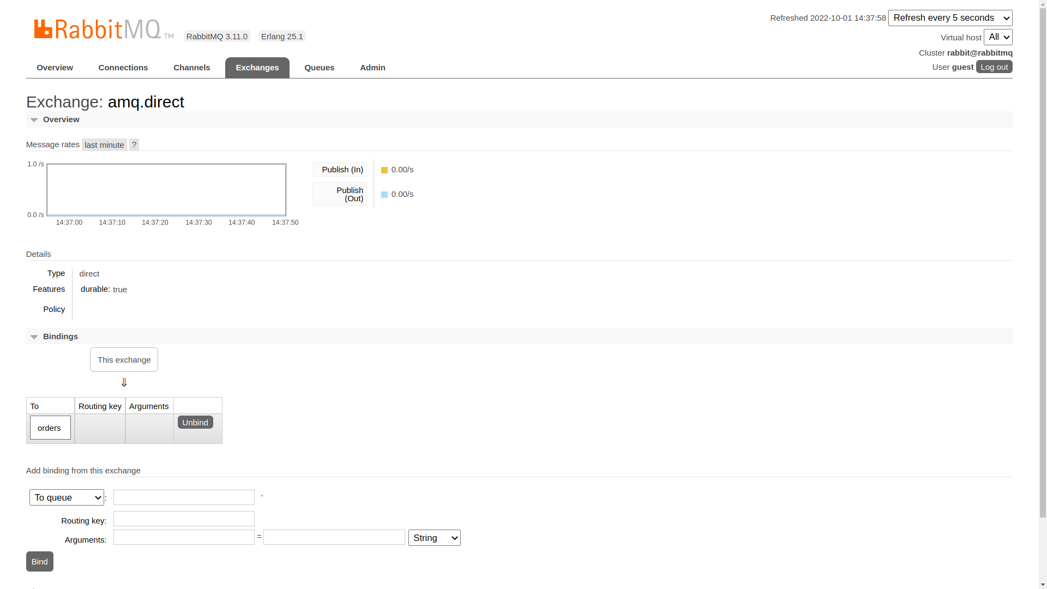Open the Virtual host dropdown
The width and height of the screenshot is (1047, 589).
[x=997, y=37]
